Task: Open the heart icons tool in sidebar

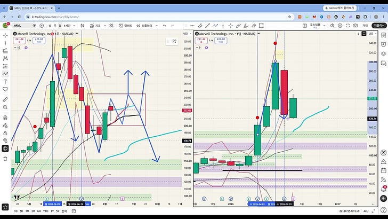Action: (5, 89)
